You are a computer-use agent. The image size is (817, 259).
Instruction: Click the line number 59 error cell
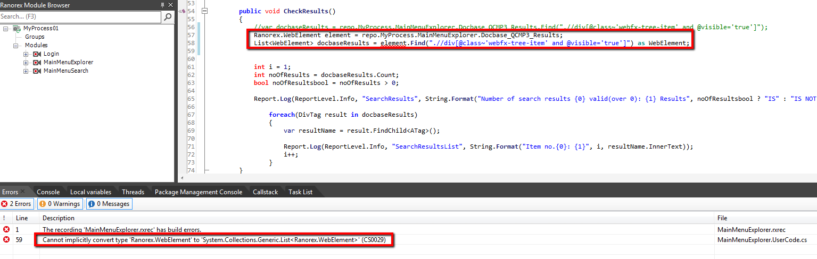19,240
